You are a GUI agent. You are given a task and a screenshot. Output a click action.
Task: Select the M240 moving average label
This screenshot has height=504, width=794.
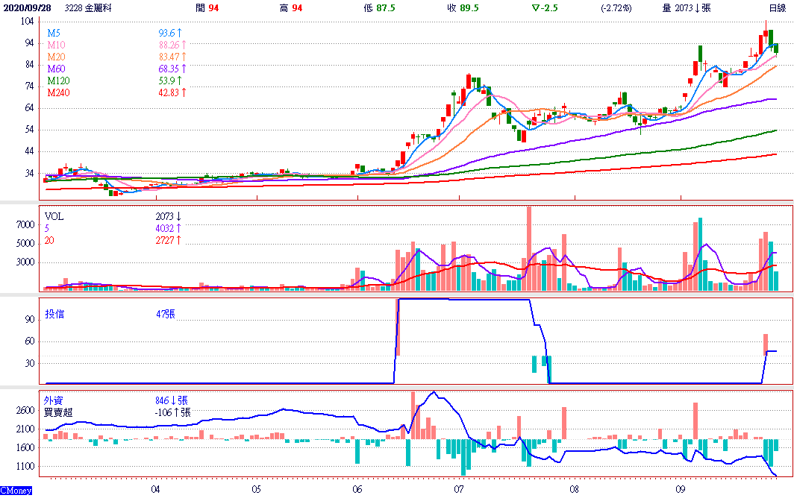point(58,92)
